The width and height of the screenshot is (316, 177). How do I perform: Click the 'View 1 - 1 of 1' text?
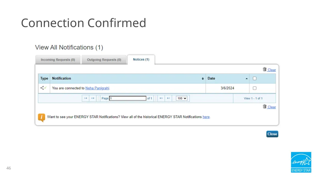pyautogui.click(x=253, y=99)
